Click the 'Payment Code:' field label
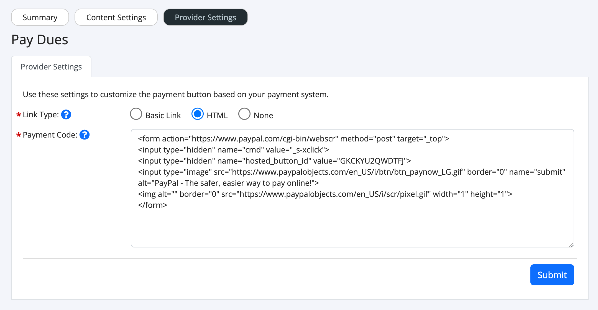The width and height of the screenshot is (598, 310). (50, 135)
